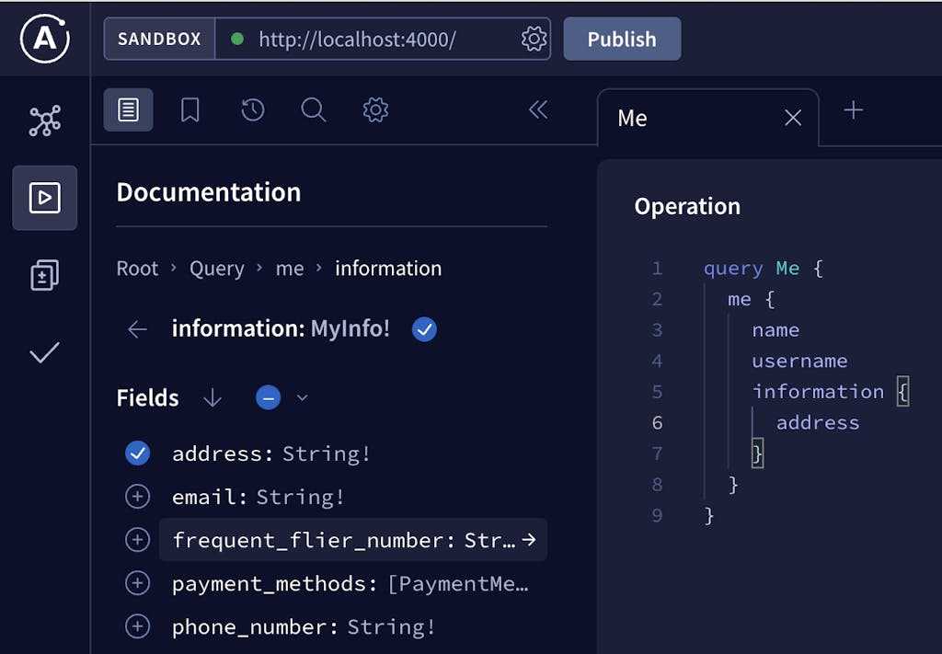
Task: Open the schema search magnifier icon
Action: click(x=314, y=110)
